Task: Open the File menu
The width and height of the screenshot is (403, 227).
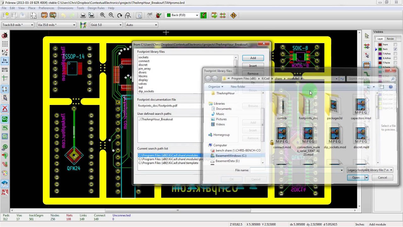Action: point(4,8)
